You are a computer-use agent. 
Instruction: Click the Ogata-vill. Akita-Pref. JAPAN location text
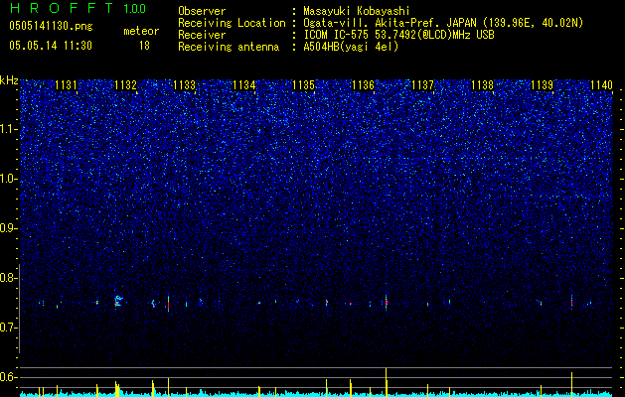click(x=443, y=23)
